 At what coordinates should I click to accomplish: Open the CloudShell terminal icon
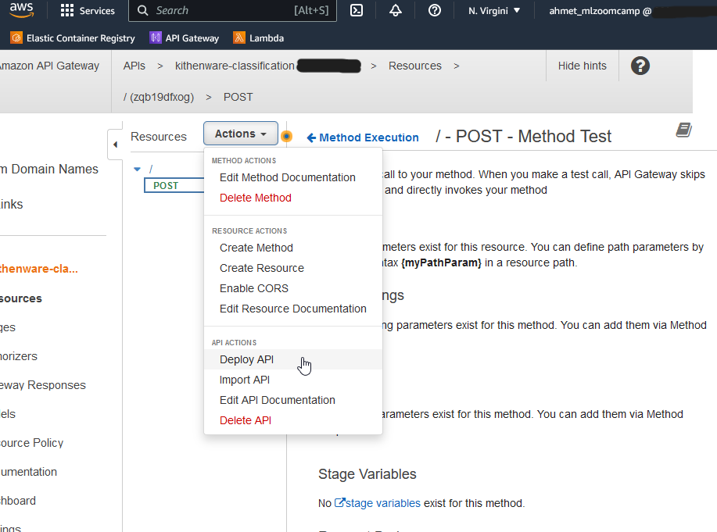[x=357, y=10]
